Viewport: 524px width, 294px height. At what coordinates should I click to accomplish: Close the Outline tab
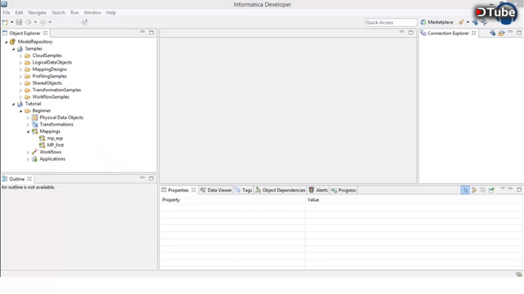click(29, 179)
